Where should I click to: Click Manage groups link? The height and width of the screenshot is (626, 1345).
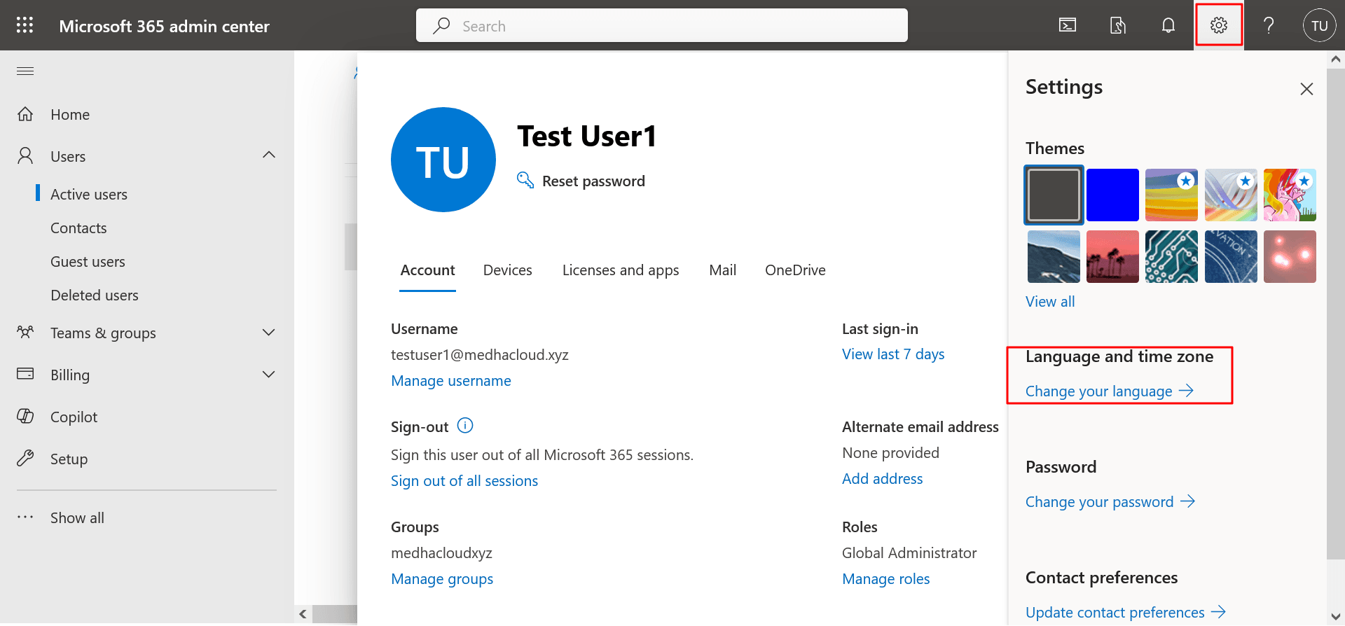442,579
